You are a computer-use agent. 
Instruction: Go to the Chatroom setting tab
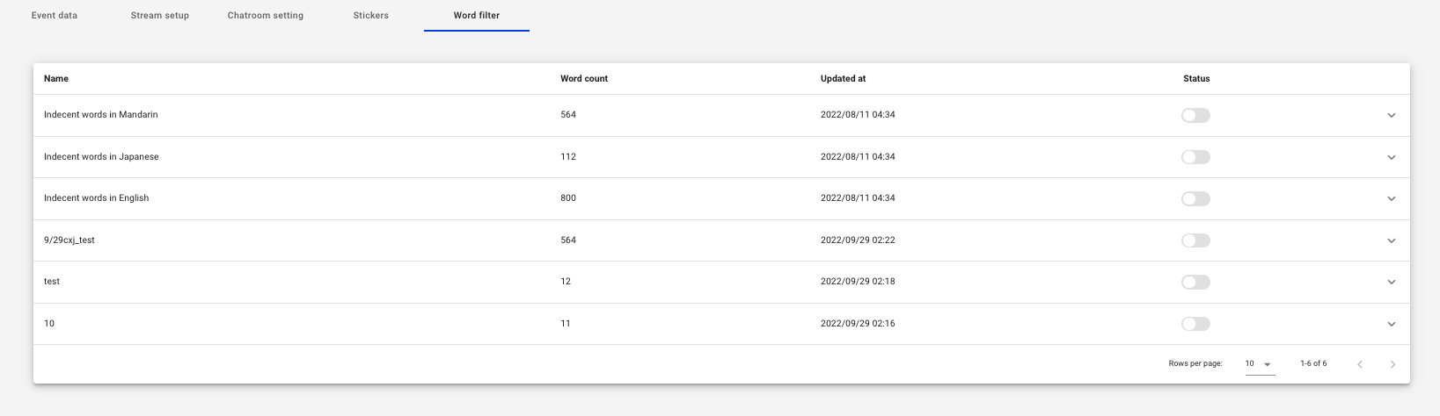click(x=265, y=16)
